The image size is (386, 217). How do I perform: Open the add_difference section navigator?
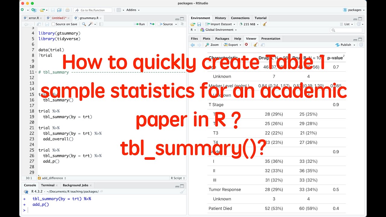click(x=52, y=178)
